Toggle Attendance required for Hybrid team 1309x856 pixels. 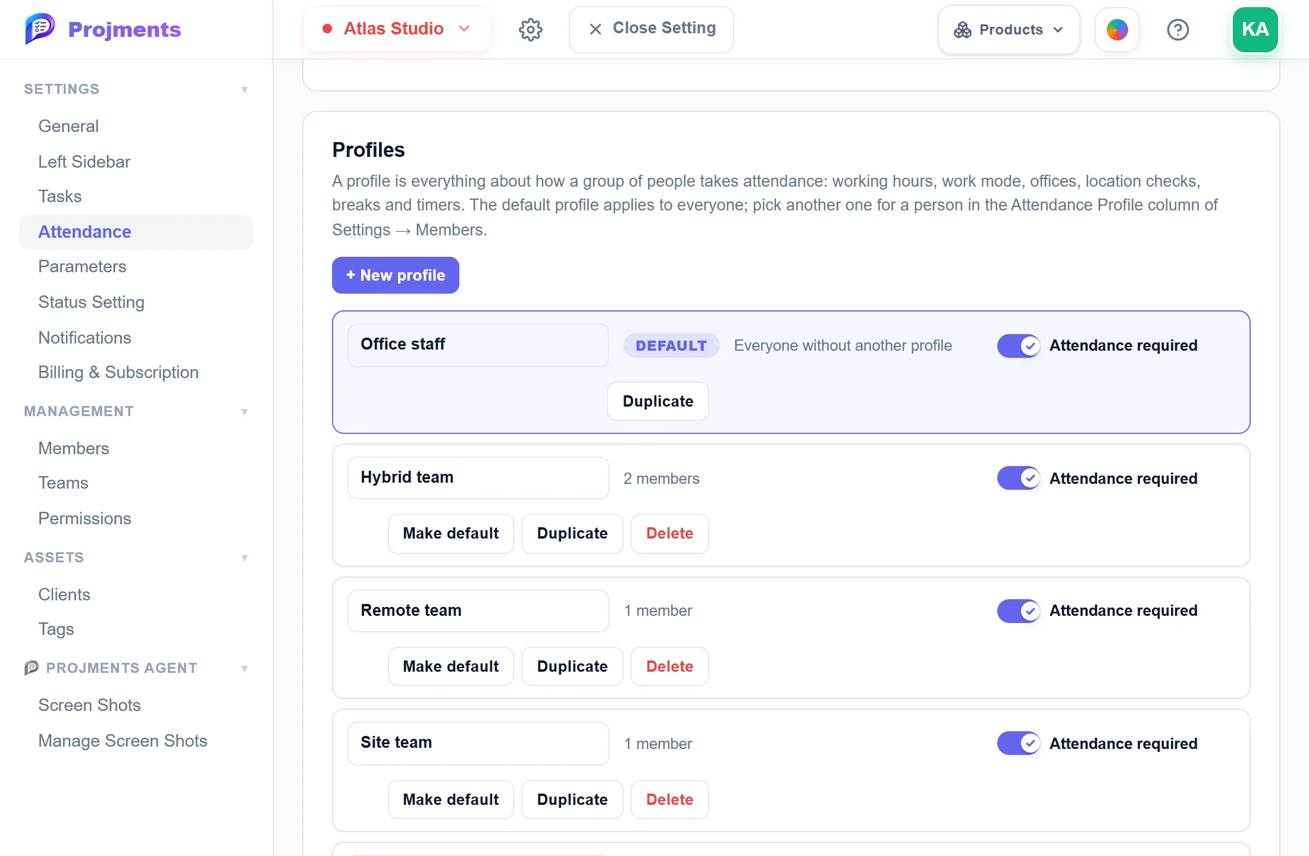tap(1019, 478)
